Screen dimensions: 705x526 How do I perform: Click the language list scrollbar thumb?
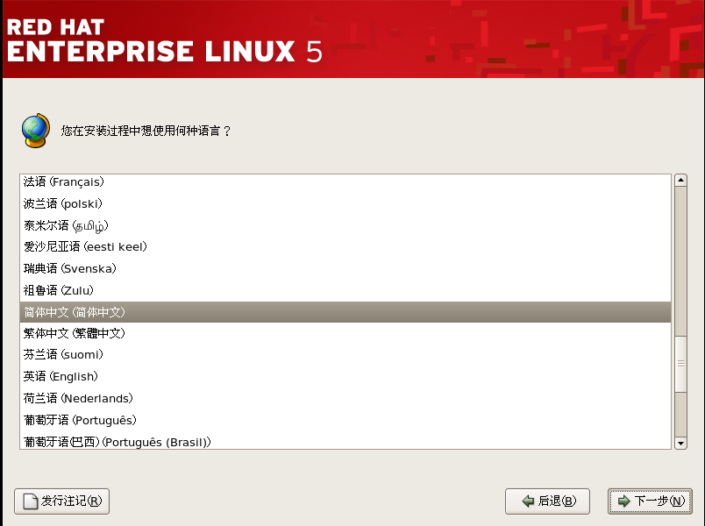680,364
